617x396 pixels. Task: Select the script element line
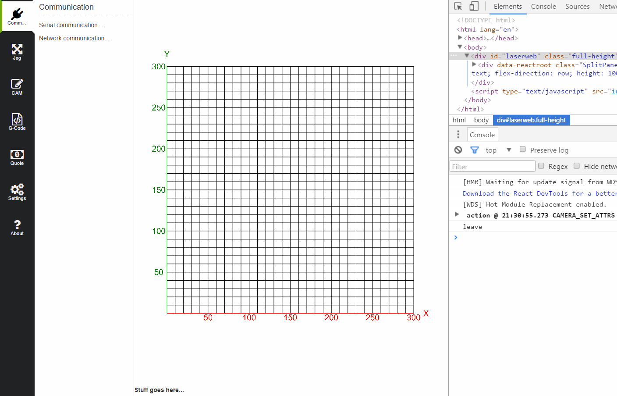(544, 91)
